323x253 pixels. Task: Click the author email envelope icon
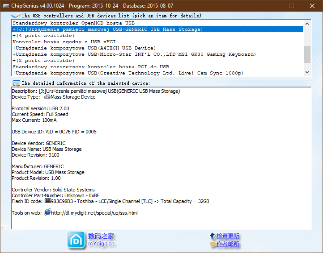point(213,244)
